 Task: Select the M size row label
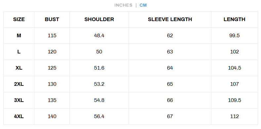[19, 36]
